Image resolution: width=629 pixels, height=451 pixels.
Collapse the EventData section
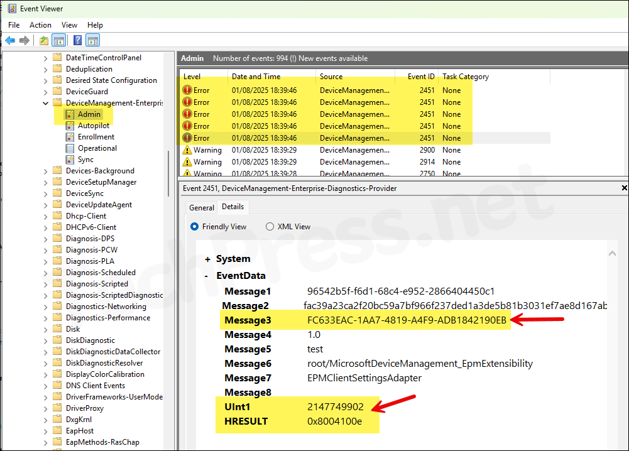point(207,276)
